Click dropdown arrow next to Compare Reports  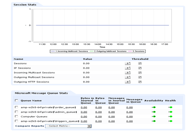click(89, 126)
